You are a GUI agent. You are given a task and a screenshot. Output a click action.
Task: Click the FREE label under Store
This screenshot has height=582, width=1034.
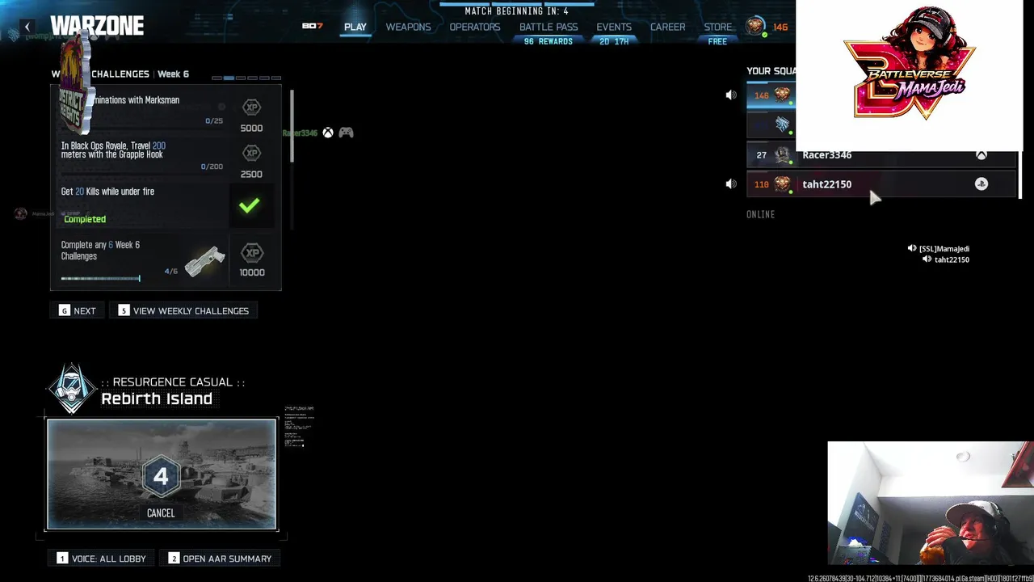coord(717,41)
